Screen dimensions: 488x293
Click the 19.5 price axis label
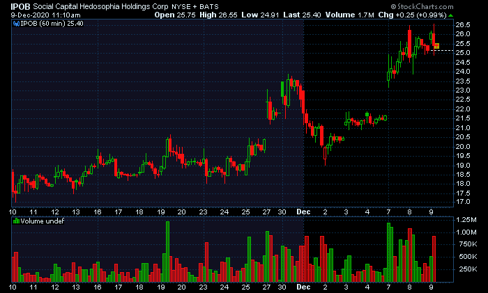(463, 156)
